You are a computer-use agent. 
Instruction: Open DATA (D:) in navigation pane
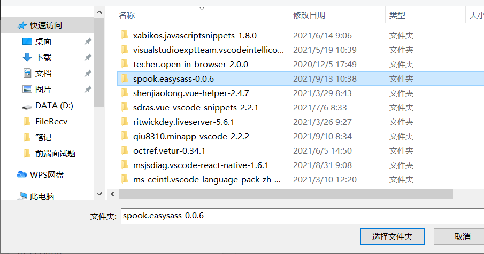(x=55, y=106)
